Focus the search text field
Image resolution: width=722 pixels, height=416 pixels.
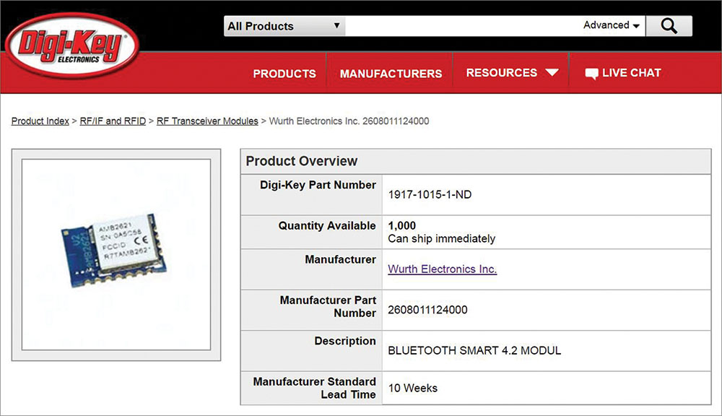pyautogui.click(x=462, y=26)
